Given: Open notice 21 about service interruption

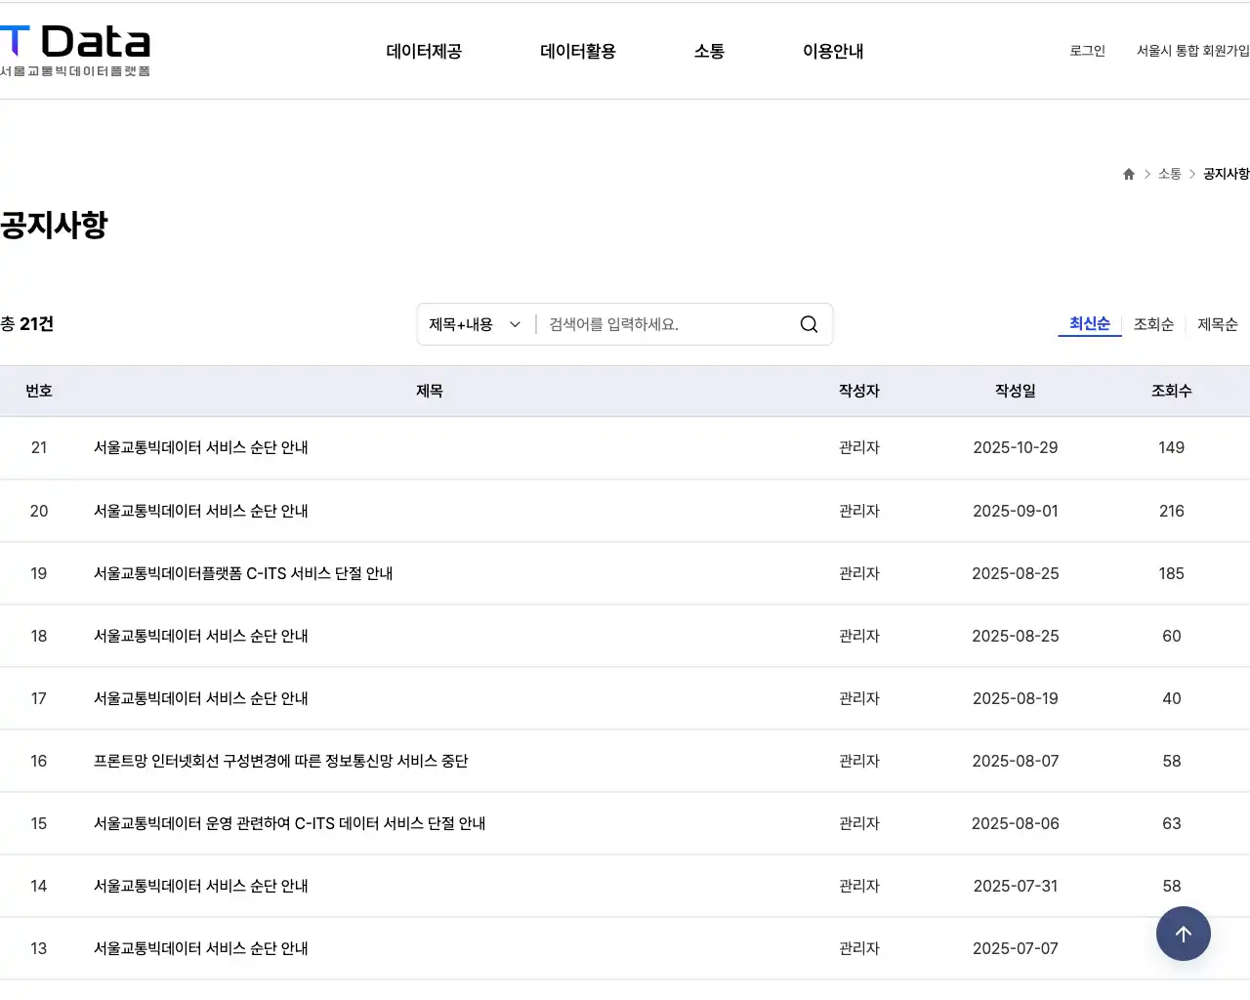Looking at the screenshot, I should click(199, 447).
